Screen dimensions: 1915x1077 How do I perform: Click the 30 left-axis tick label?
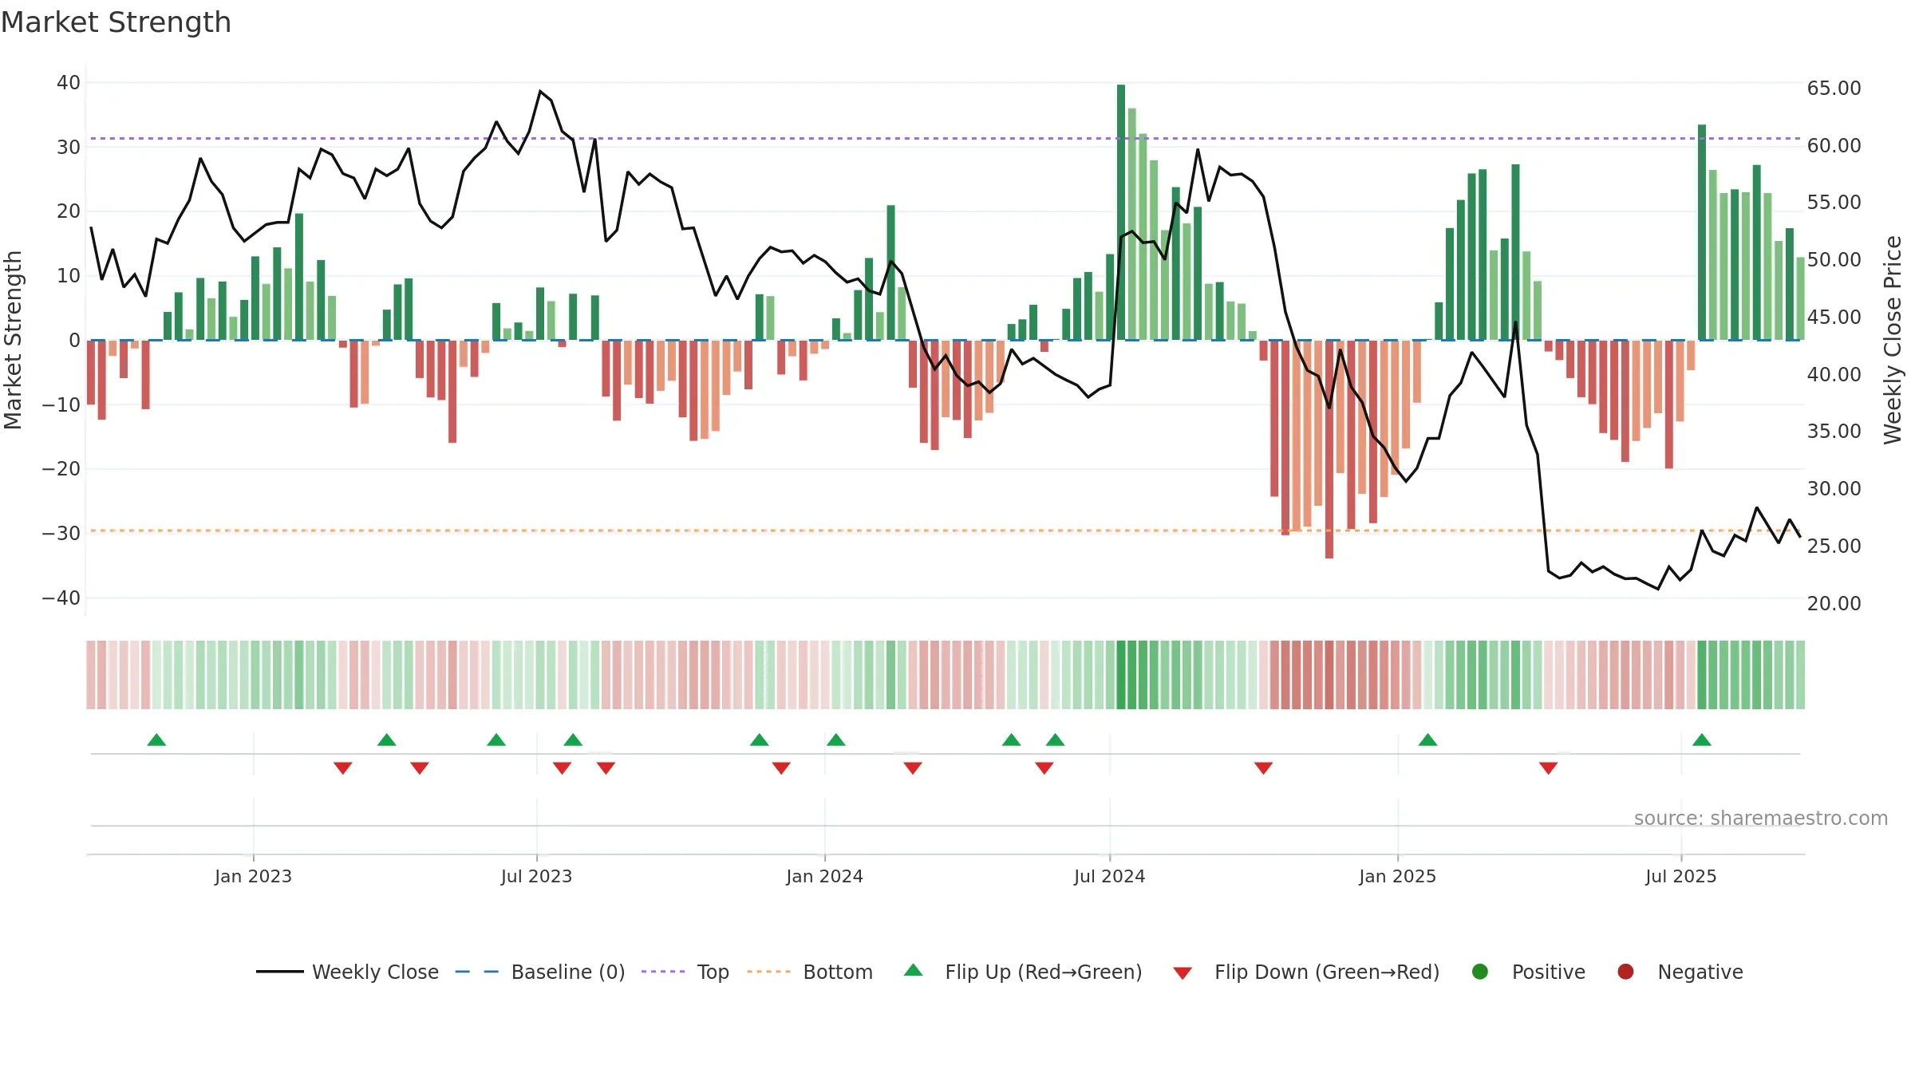click(69, 147)
